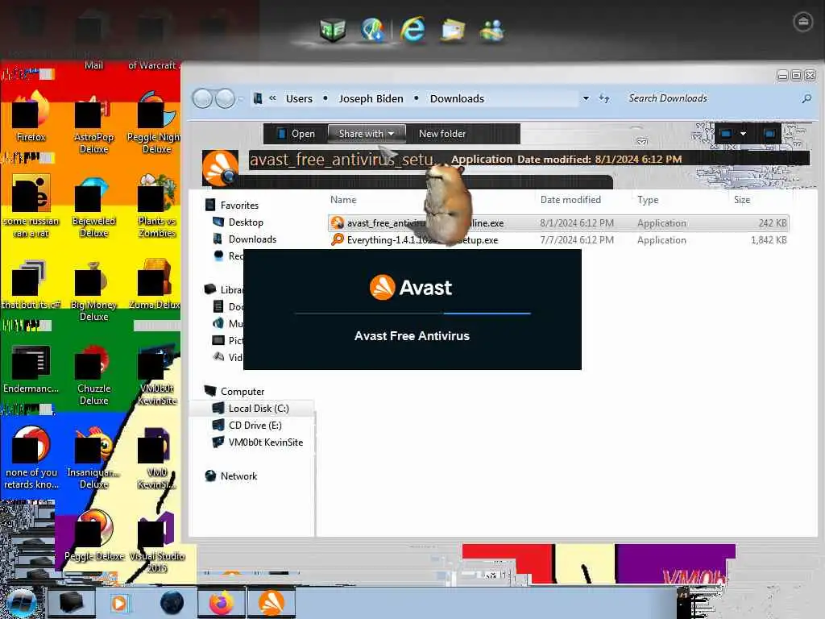Open the Visual Studio 2015 desktop icon

tap(157, 542)
